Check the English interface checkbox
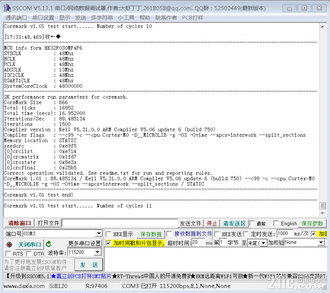Screen dimensions: 330x293 click(x=277, y=223)
